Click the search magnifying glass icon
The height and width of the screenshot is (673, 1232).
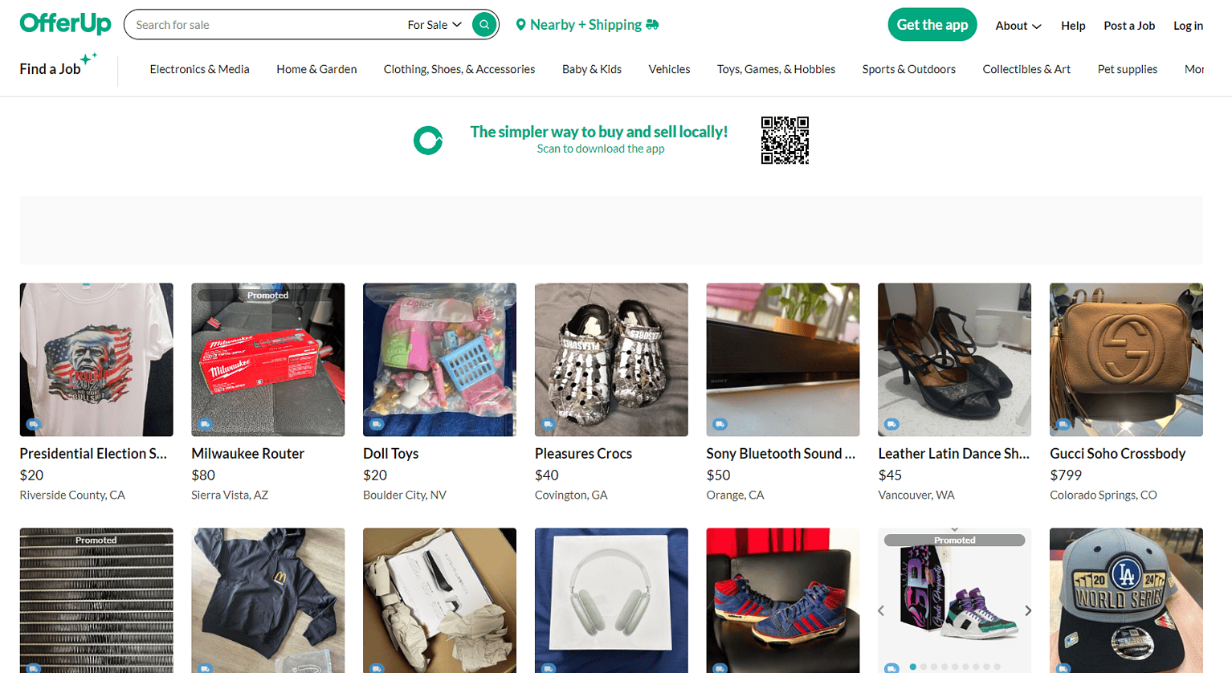pyautogui.click(x=483, y=24)
